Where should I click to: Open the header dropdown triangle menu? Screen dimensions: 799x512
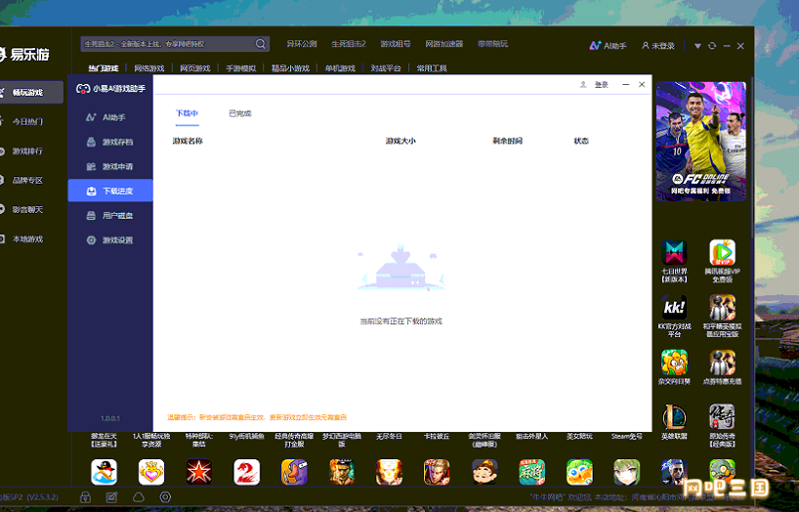pos(697,46)
